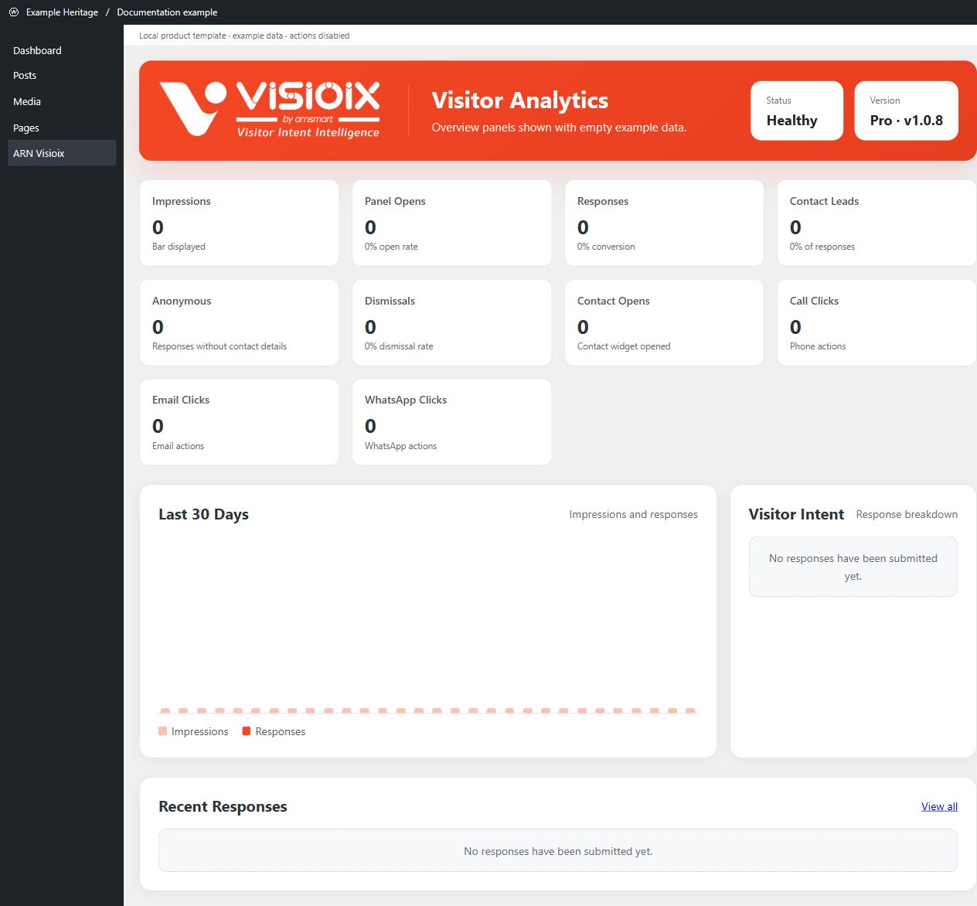Click the Impressions legend color swatch
The height and width of the screenshot is (906, 977).
(x=162, y=731)
